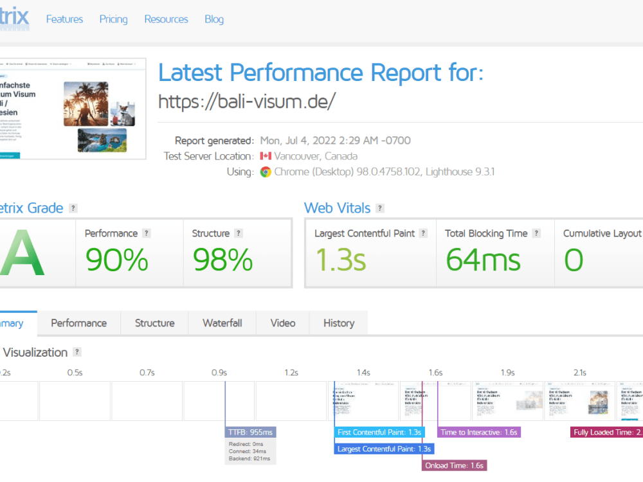
Task: Click help icon for Largest Contentful Paint
Action: point(424,233)
